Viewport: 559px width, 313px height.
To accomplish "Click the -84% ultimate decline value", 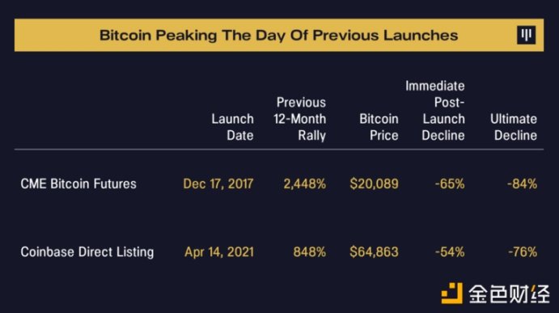I will coord(523,184).
